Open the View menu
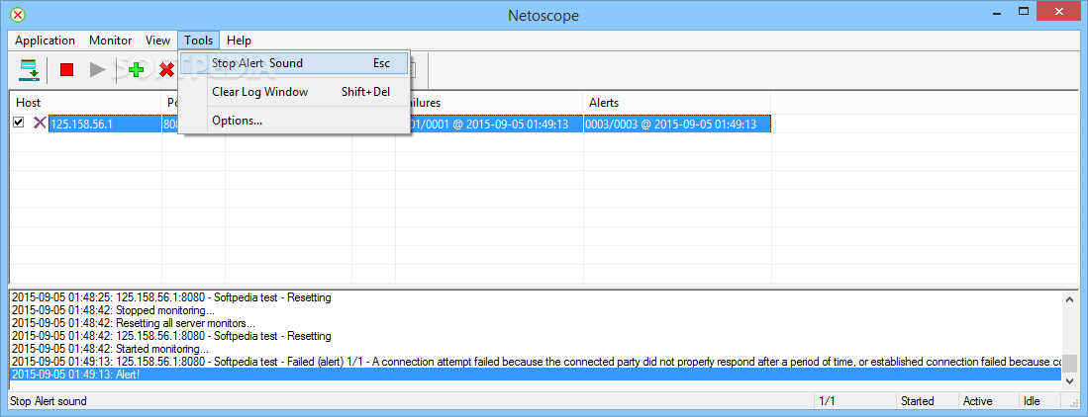This screenshot has height=417, width=1088. tap(157, 41)
